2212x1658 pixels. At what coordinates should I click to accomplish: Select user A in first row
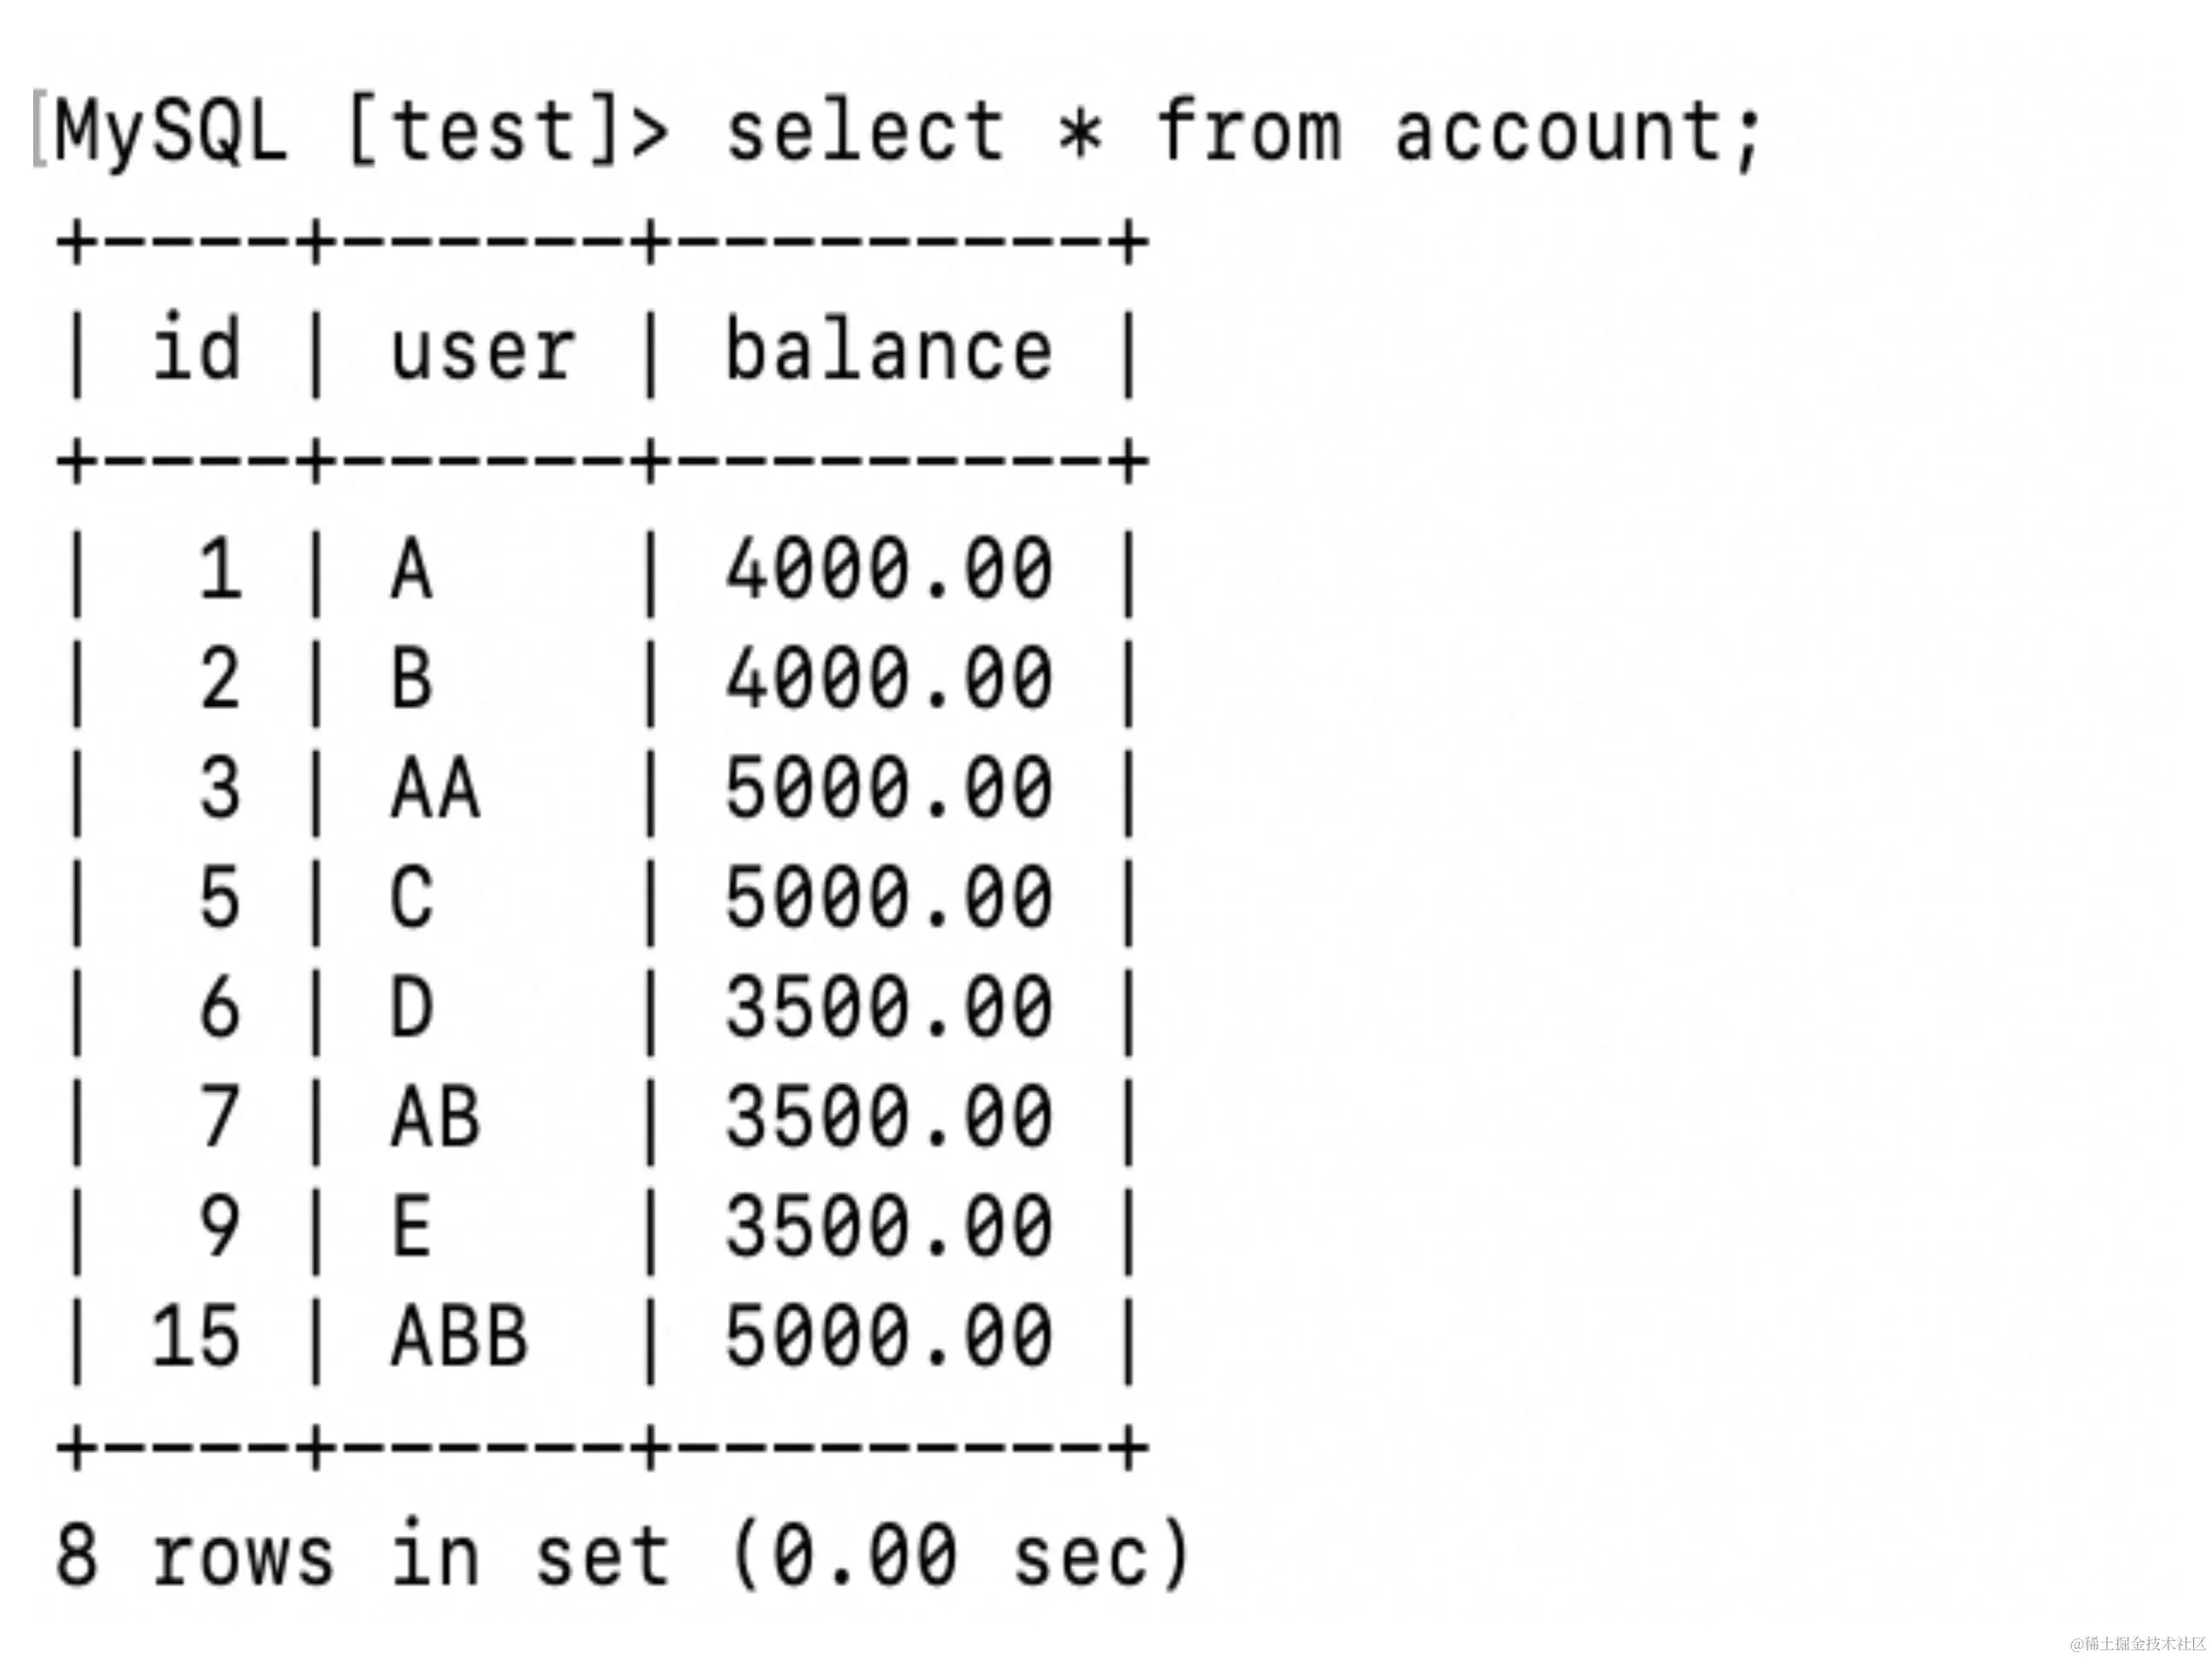tap(411, 570)
